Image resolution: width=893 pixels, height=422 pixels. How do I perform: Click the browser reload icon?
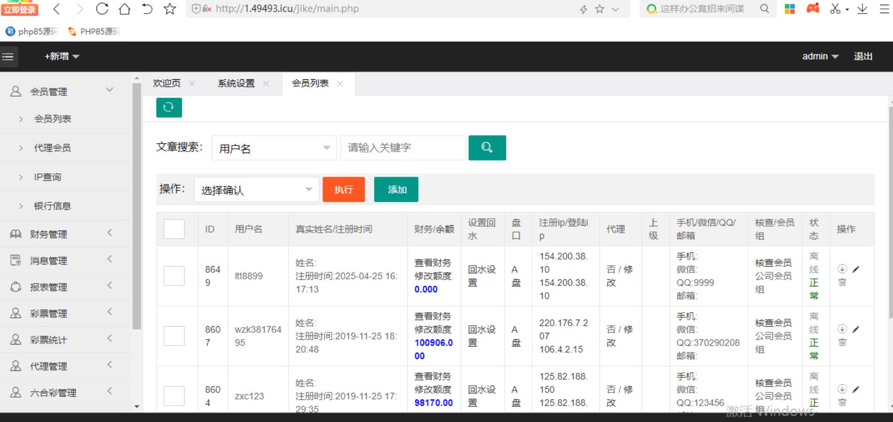102,9
